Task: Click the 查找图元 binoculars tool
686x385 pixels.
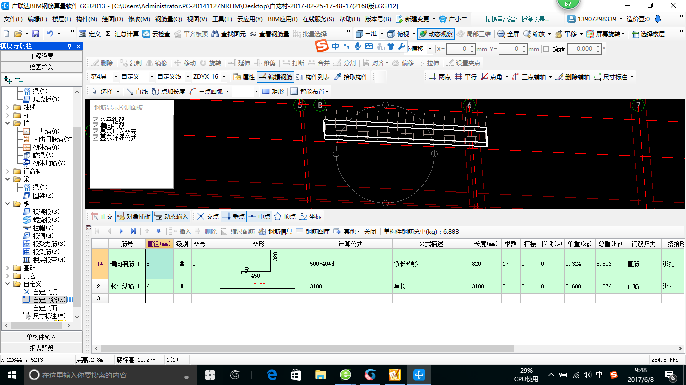Action: click(x=228, y=34)
